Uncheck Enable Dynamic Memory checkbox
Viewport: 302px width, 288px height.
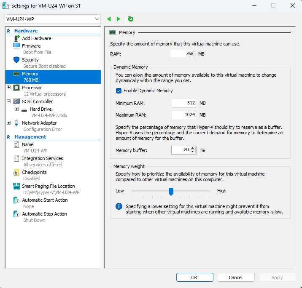pyautogui.click(x=119, y=91)
